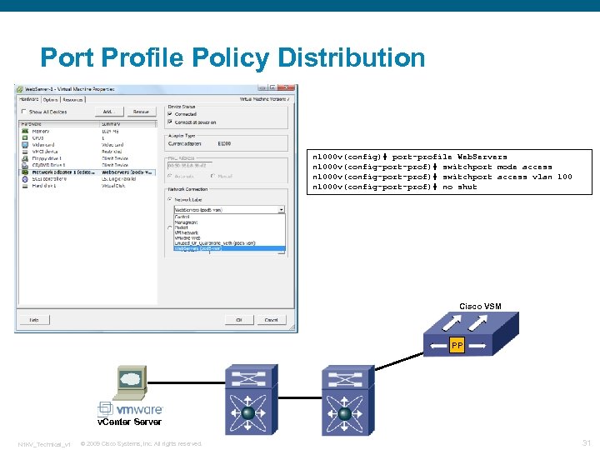The height and width of the screenshot is (450, 600).
Task: Click the Cisco VSM switch icon
Action: pyautogui.click(x=471, y=334)
